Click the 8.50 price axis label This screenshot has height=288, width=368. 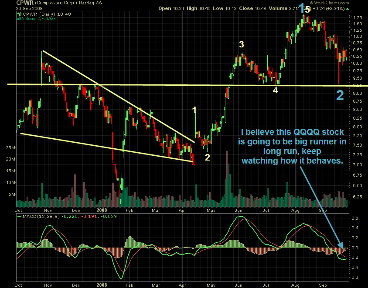(x=357, y=110)
